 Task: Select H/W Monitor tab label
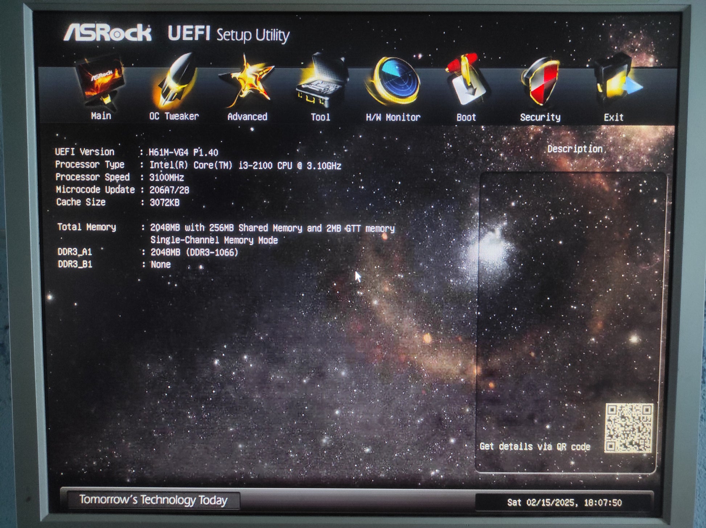[393, 117]
